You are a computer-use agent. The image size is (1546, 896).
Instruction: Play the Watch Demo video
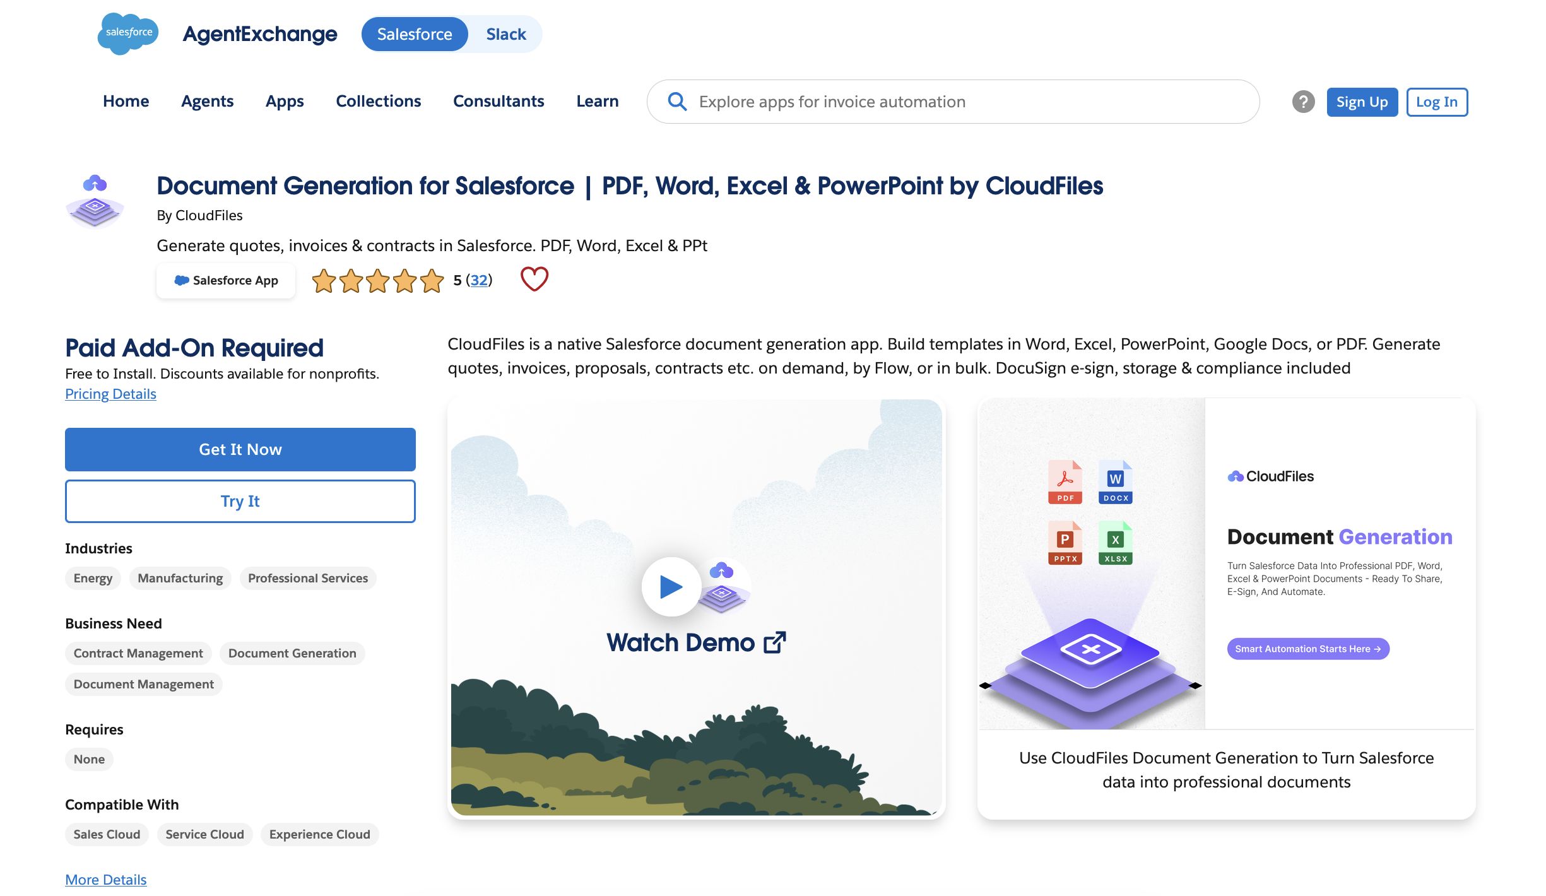[671, 587]
